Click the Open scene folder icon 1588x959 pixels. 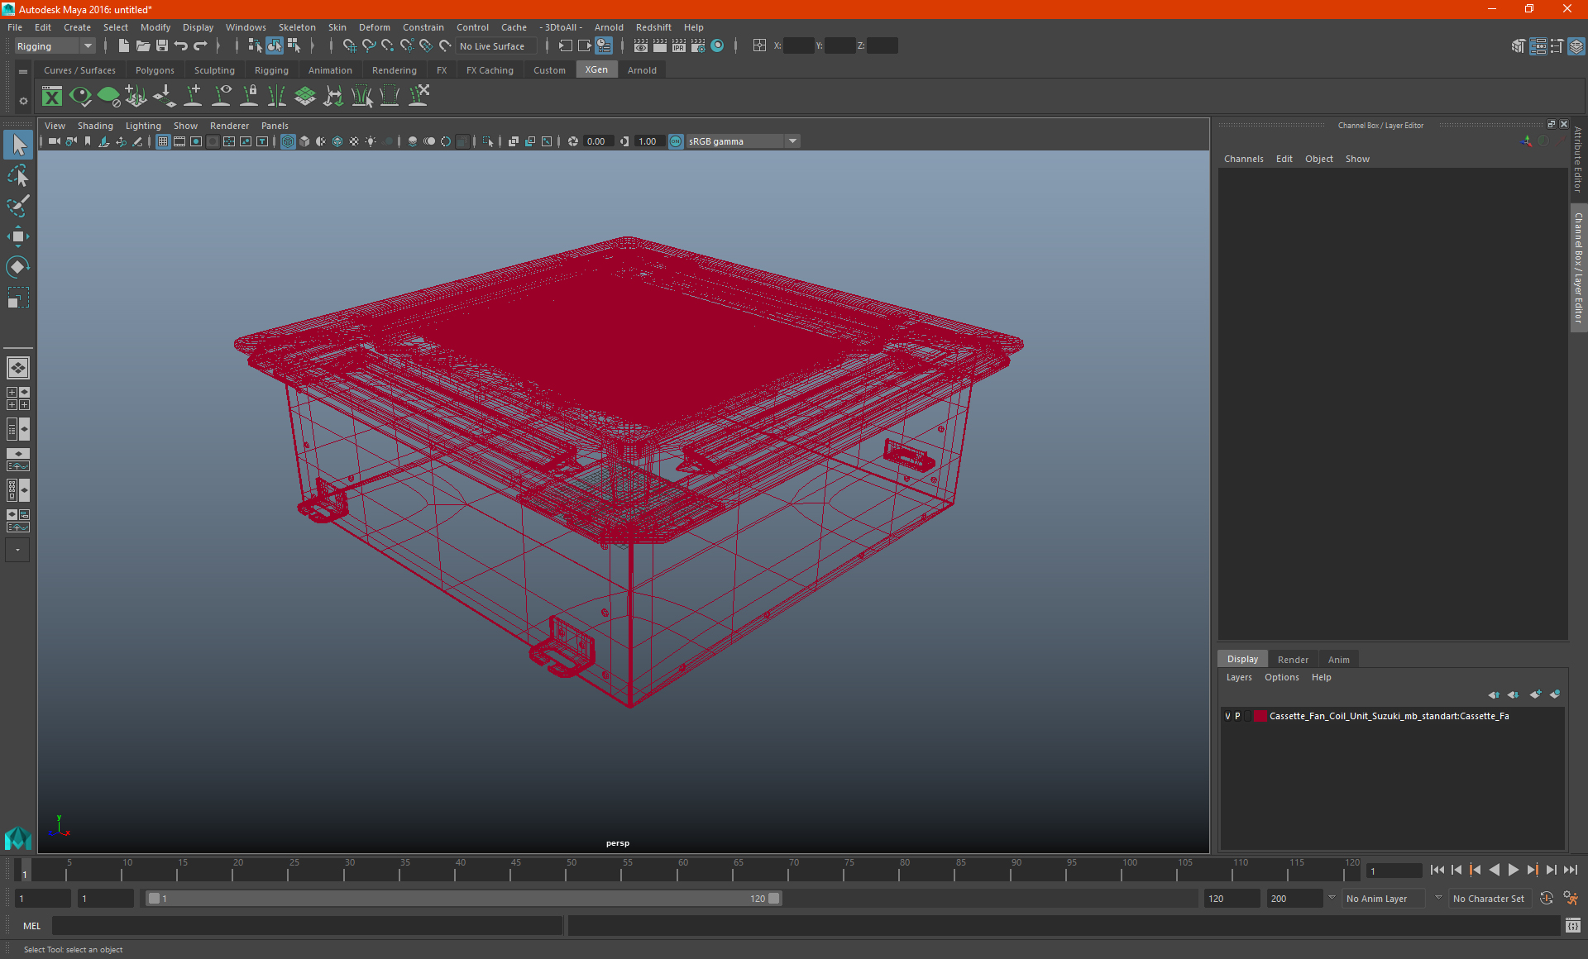pos(142,46)
